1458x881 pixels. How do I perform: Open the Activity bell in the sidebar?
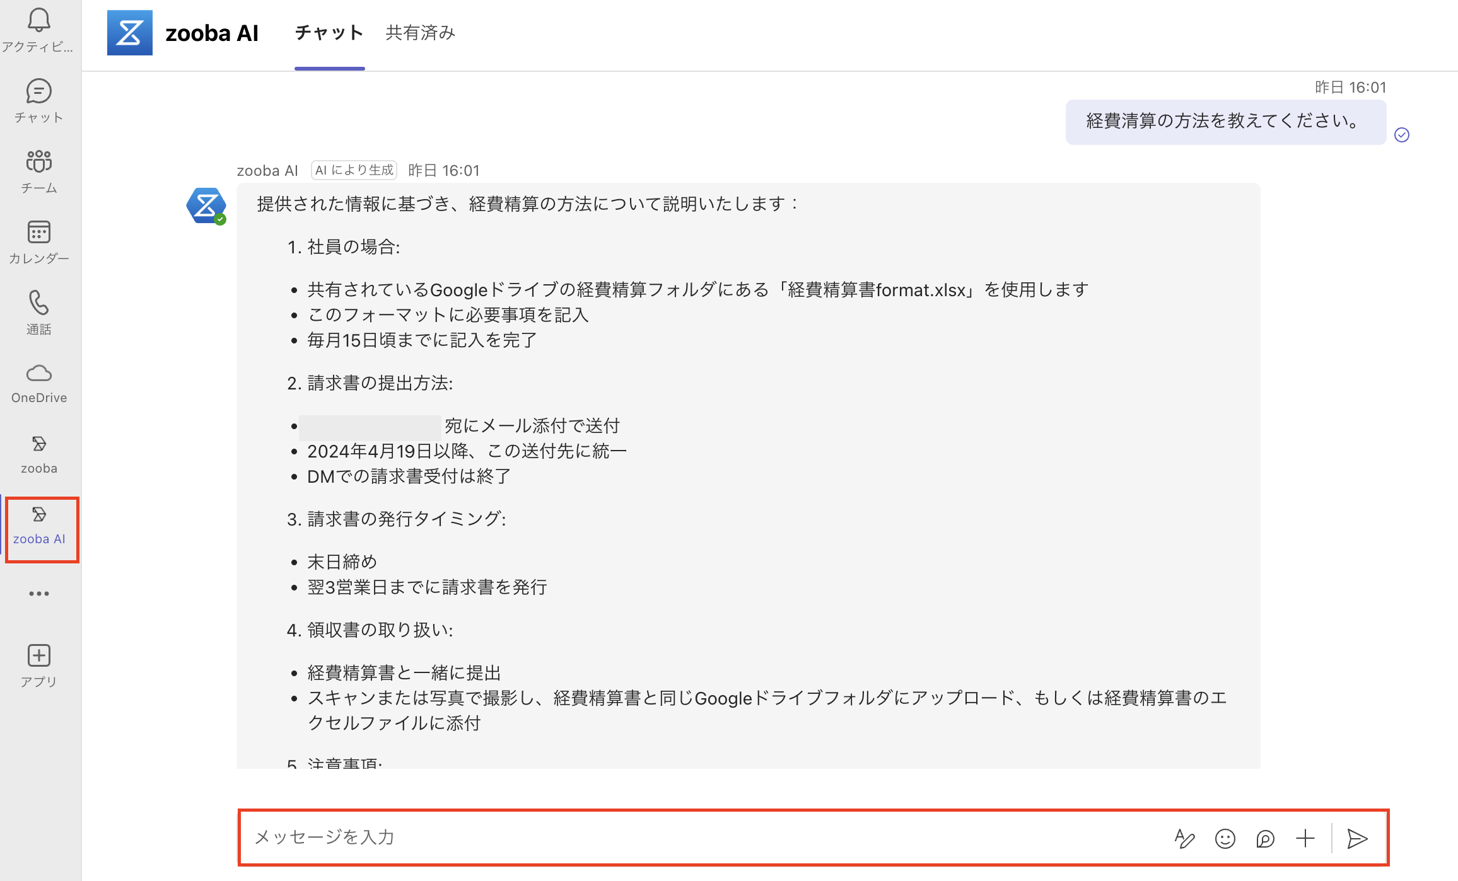(x=38, y=30)
